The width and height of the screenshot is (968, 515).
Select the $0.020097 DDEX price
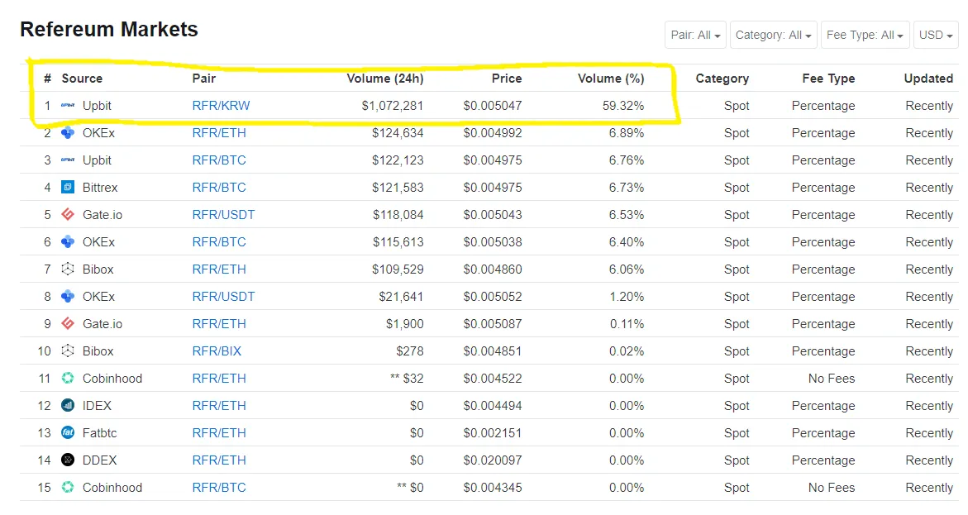pyautogui.click(x=493, y=460)
